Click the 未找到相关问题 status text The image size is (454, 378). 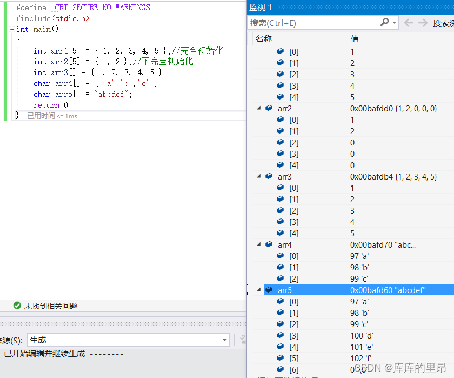(51, 306)
